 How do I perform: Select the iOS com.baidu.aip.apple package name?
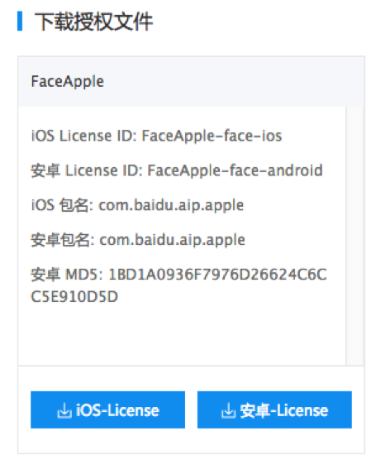click(171, 205)
